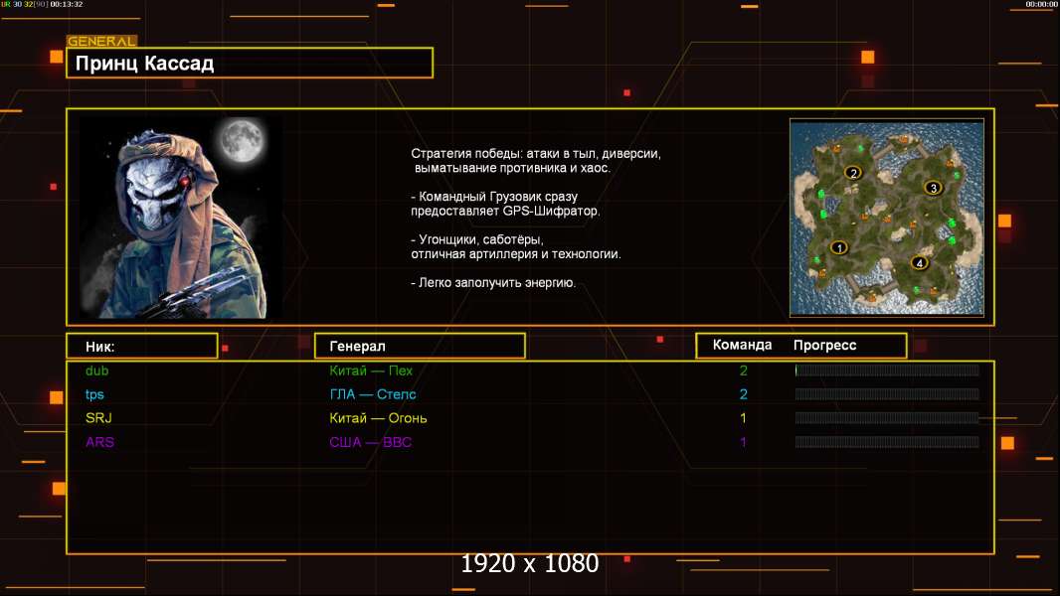Select player nickname 'dub'
The height and width of the screenshot is (596, 1060).
96,371
